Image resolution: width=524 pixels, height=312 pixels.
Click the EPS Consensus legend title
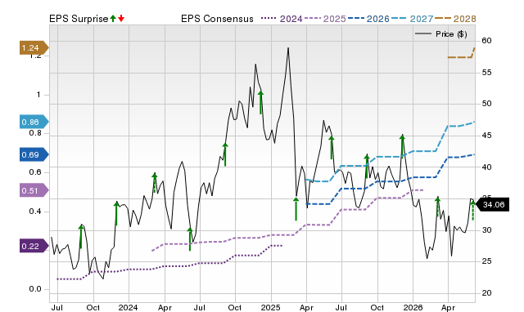coord(217,19)
